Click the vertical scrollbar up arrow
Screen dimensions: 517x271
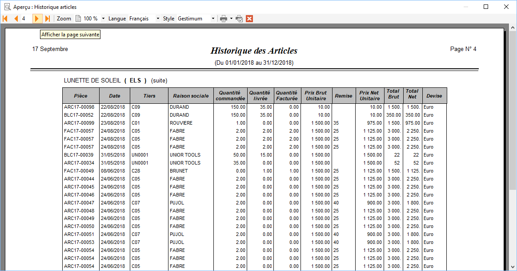[513, 28]
